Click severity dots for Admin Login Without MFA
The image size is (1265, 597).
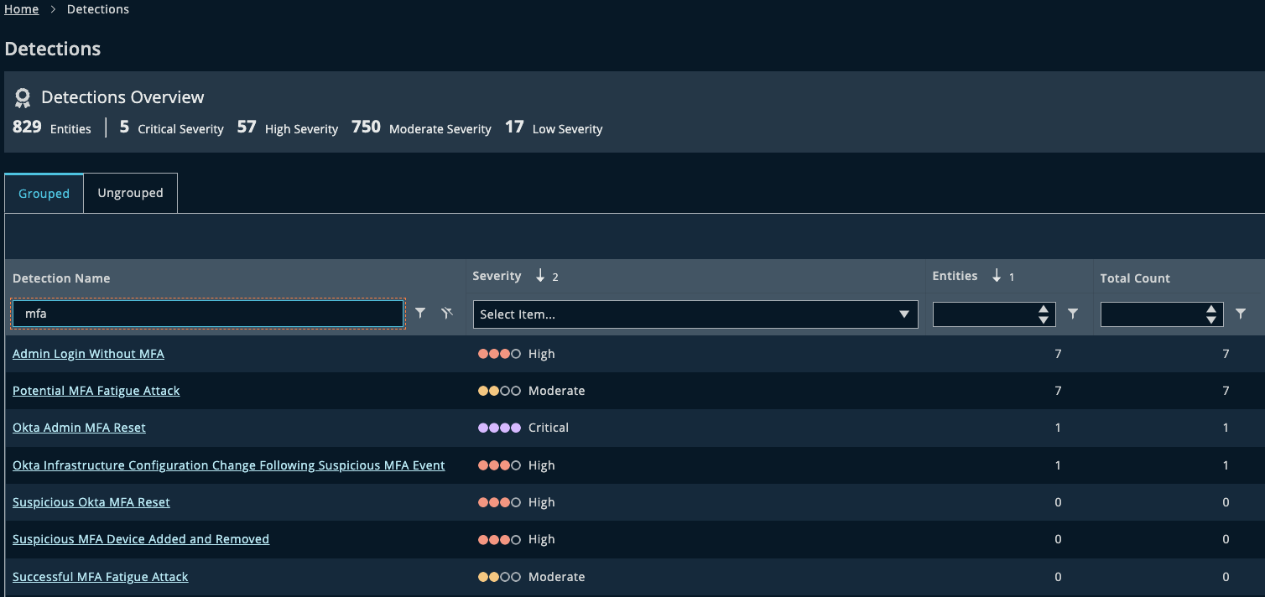[x=499, y=354]
